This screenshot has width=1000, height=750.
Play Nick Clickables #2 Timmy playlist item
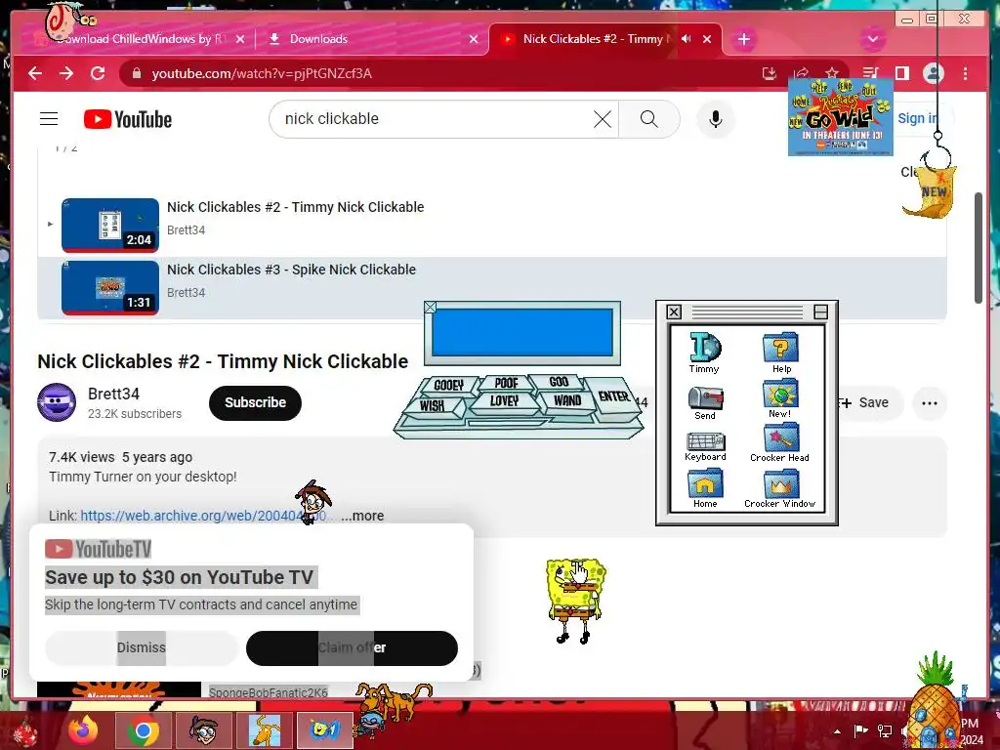click(x=492, y=226)
